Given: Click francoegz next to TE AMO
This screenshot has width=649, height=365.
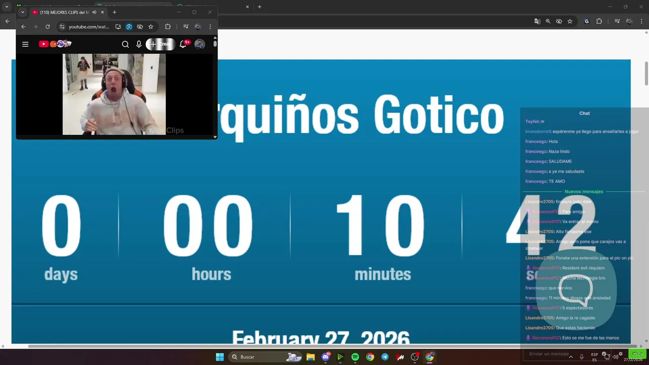Looking at the screenshot, I should [x=535, y=181].
